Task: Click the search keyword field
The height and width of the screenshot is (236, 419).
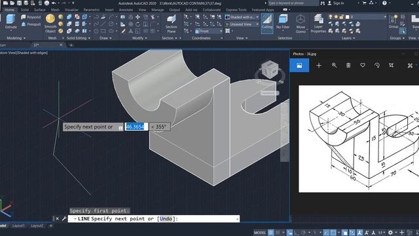Action: click(x=293, y=3)
